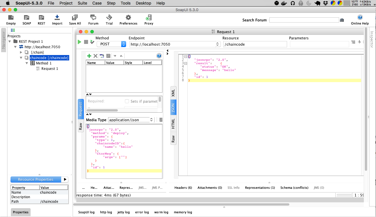Click the Search Forum input field

(x=304, y=20)
